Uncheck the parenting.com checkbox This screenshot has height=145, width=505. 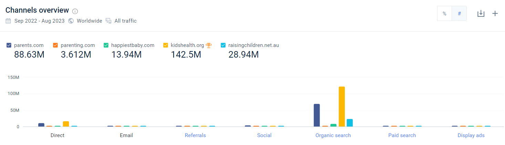coord(55,45)
